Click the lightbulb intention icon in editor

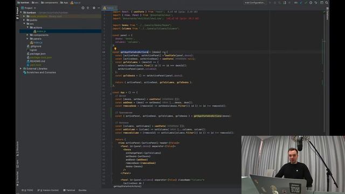115,49
